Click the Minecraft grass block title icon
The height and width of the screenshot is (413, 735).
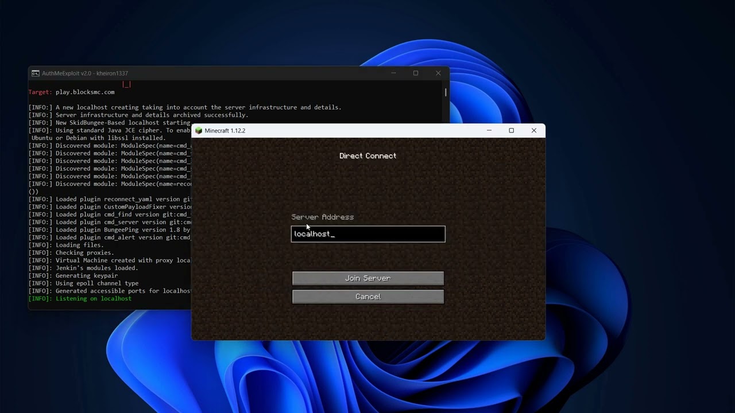199,131
